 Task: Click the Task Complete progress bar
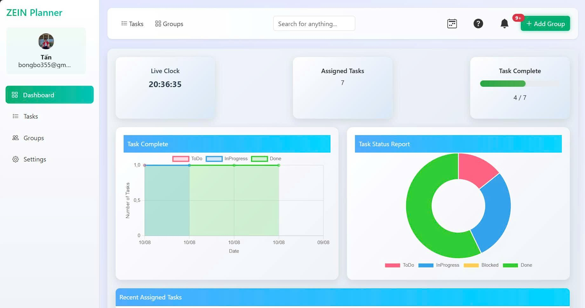point(520,84)
